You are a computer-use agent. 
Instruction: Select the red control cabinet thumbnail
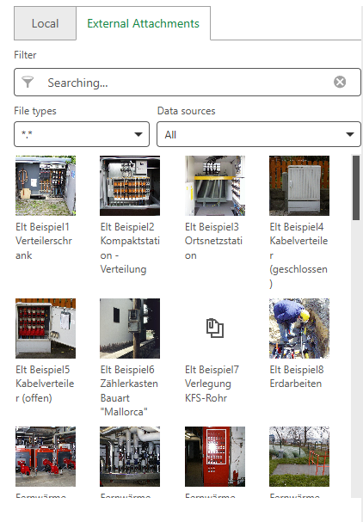(215, 457)
